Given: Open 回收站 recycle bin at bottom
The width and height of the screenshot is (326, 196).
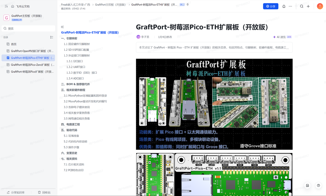Looking at the screenshot, I should coord(44,192).
